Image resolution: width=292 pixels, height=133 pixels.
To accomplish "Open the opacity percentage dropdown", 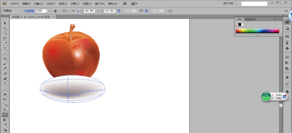I will 48,11.
